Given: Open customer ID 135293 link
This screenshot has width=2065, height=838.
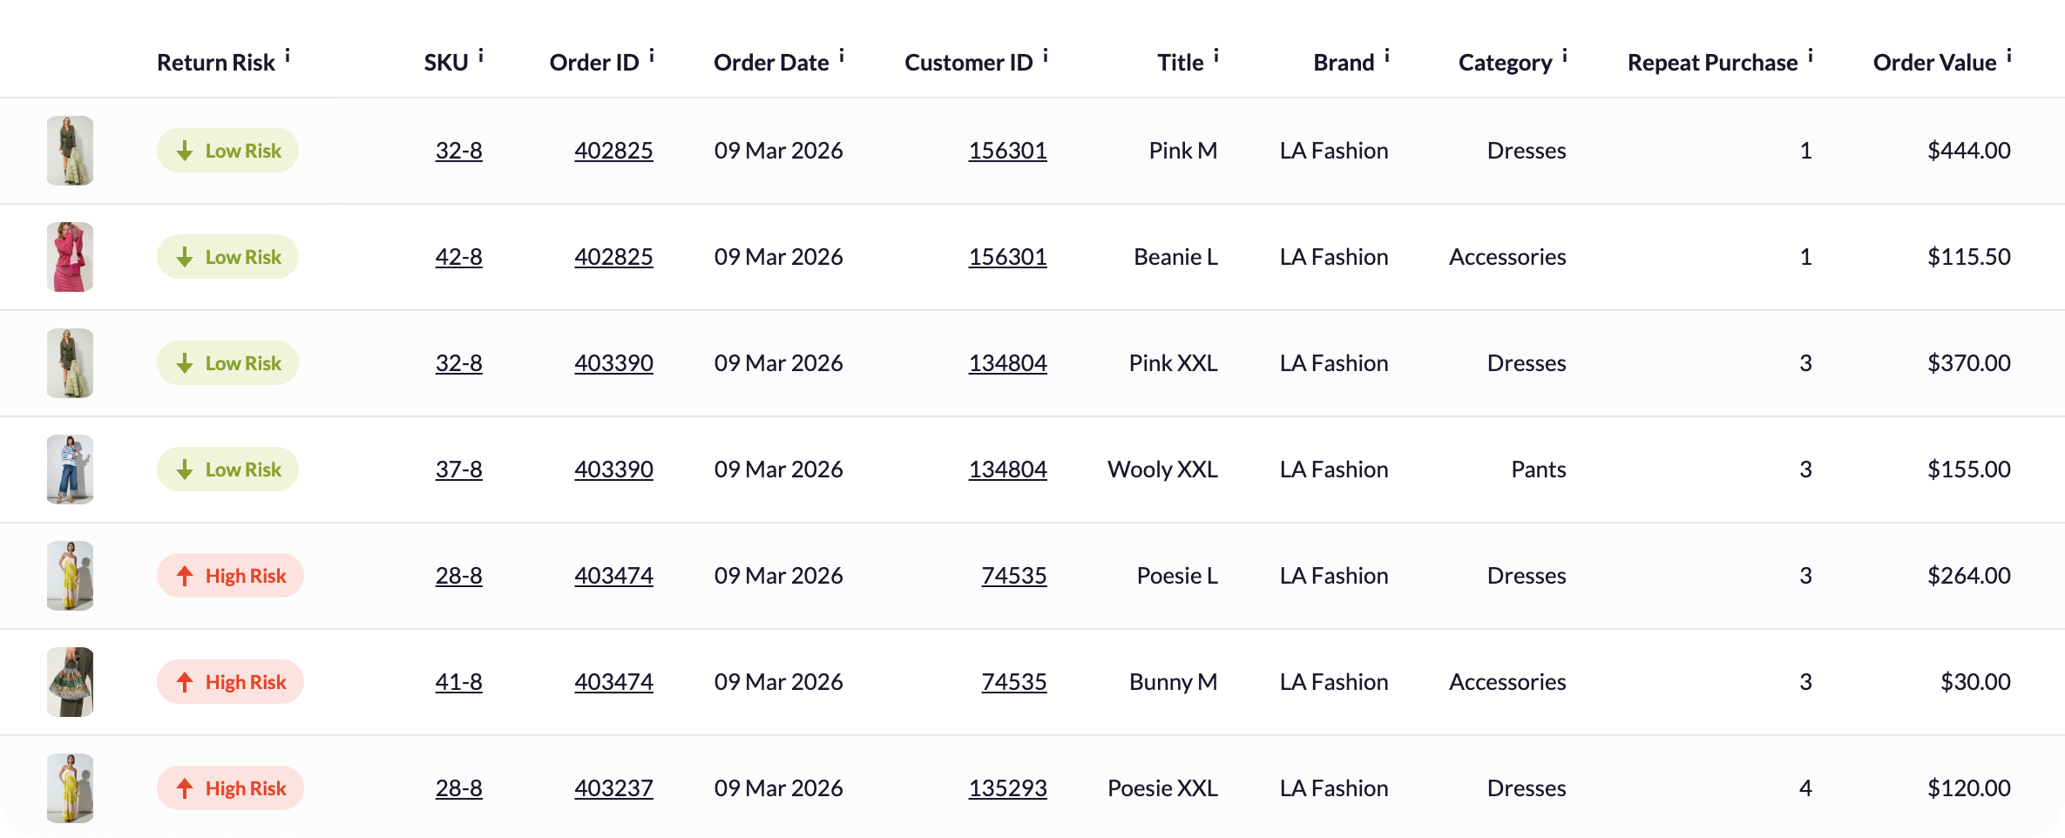Looking at the screenshot, I should (x=1007, y=788).
